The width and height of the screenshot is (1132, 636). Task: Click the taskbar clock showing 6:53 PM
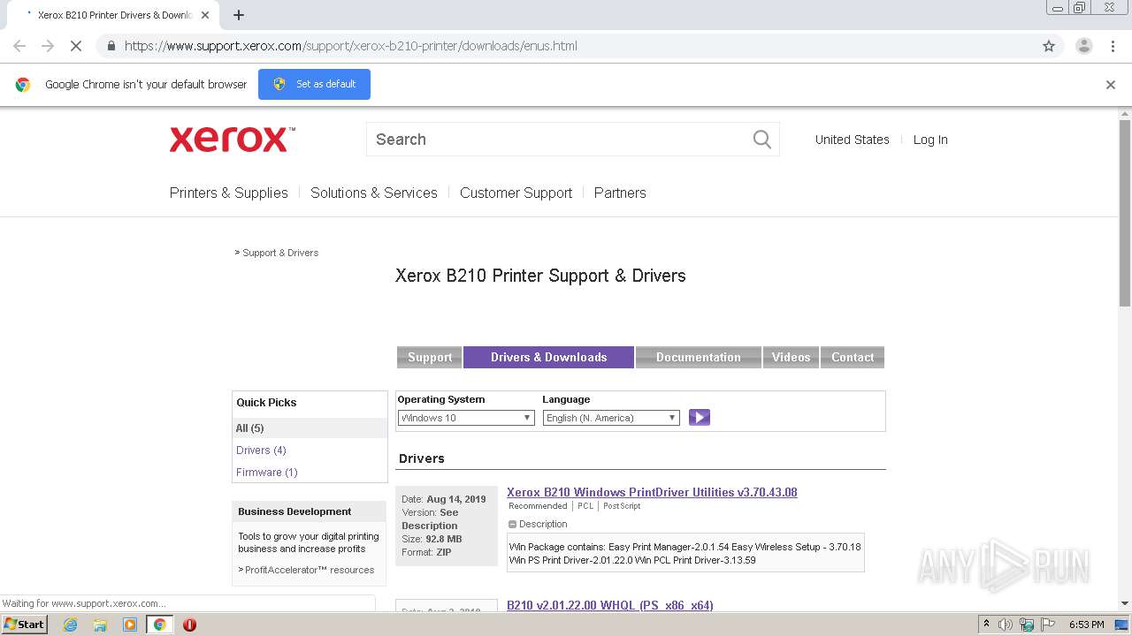tap(1086, 625)
